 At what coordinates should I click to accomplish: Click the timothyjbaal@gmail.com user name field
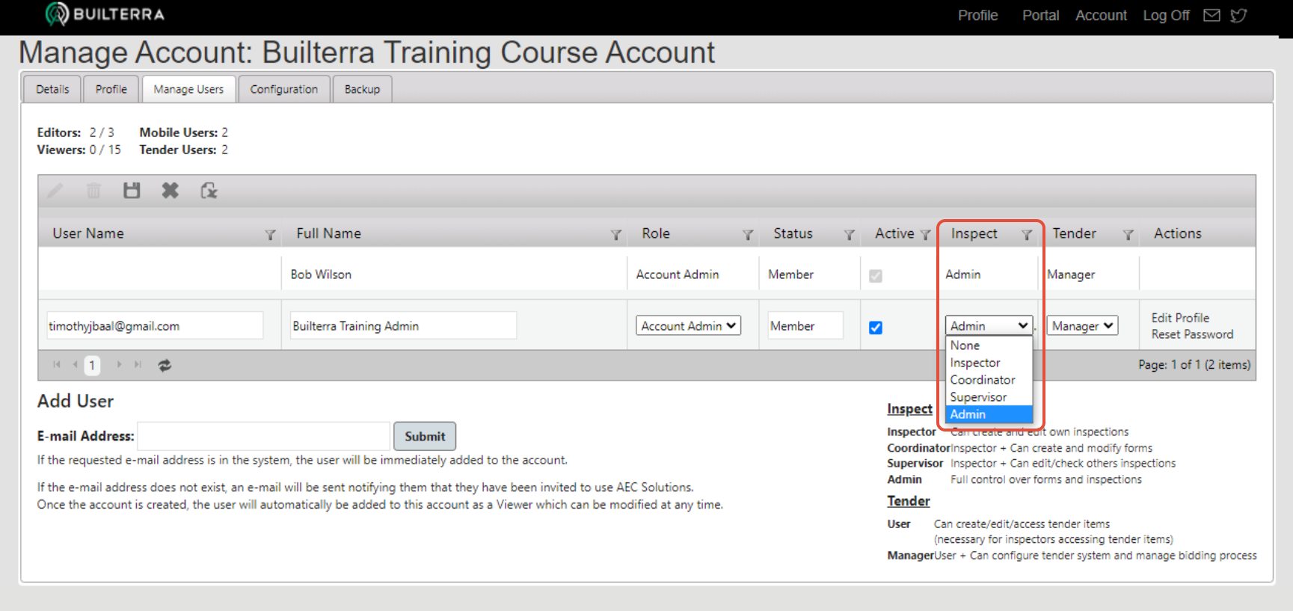point(155,326)
